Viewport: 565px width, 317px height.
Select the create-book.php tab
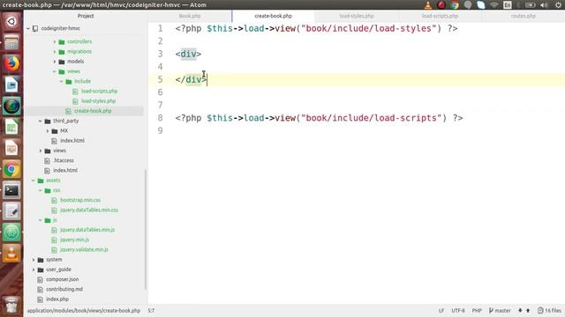(273, 16)
